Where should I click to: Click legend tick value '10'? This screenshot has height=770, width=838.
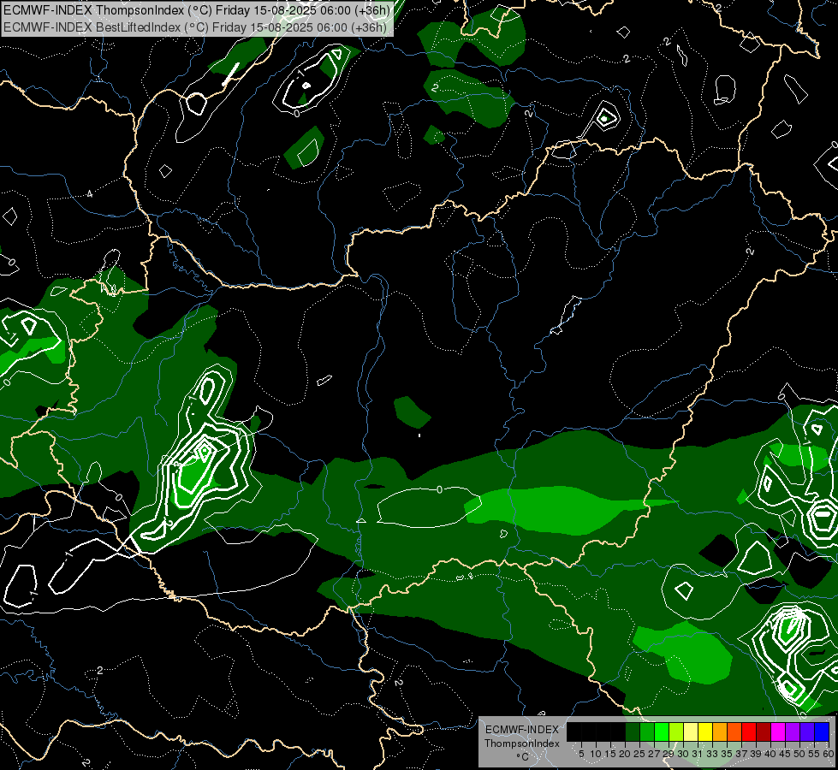[x=596, y=754]
